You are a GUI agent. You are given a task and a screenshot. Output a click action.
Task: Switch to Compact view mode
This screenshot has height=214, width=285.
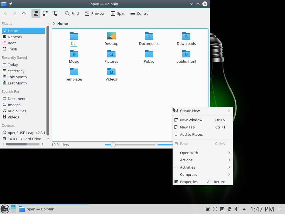click(45, 13)
